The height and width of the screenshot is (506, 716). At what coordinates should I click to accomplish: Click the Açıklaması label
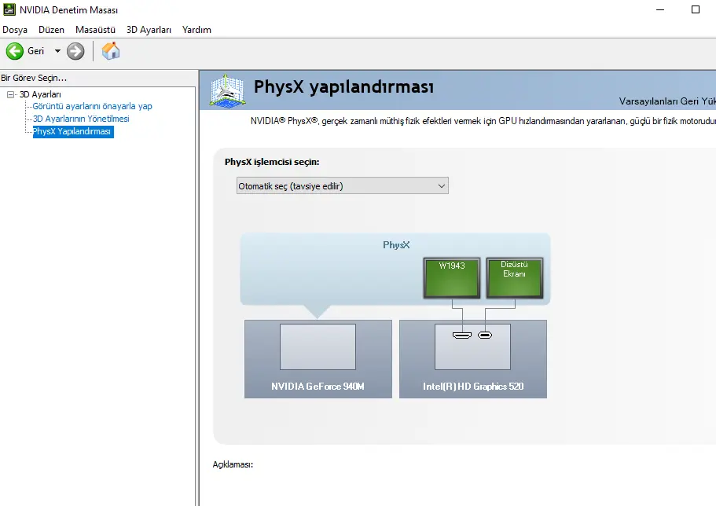pyautogui.click(x=233, y=464)
